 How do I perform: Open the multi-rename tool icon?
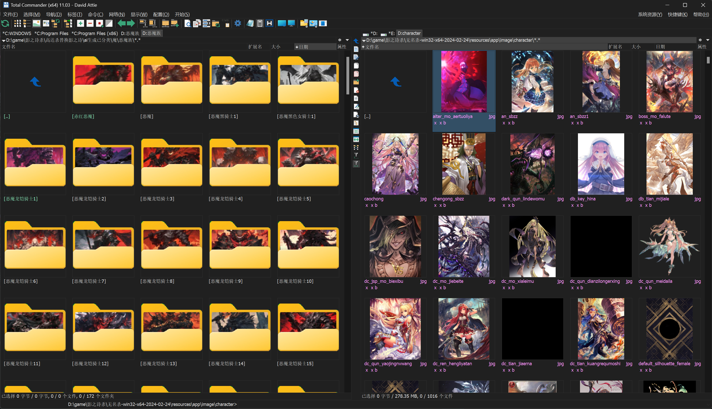tap(206, 23)
